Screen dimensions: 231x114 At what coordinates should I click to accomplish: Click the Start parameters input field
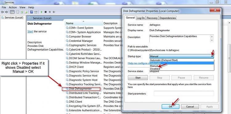pyautogui.click(x=184, y=94)
